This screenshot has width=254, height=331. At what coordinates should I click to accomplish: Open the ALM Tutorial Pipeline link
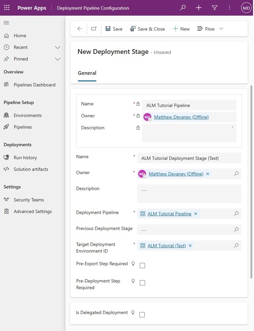[x=170, y=214]
